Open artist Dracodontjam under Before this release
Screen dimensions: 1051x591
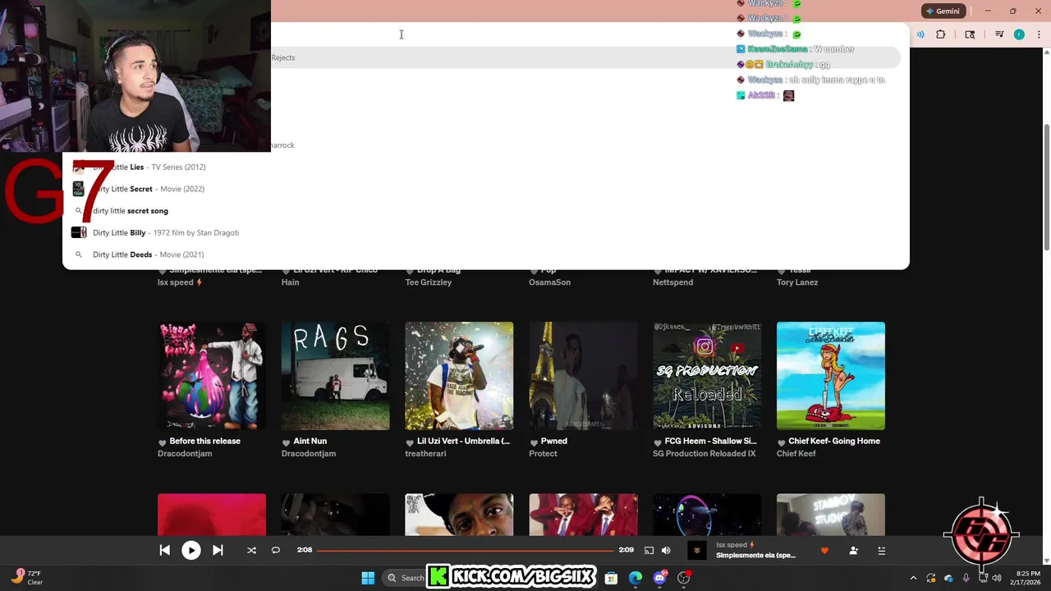coord(185,454)
